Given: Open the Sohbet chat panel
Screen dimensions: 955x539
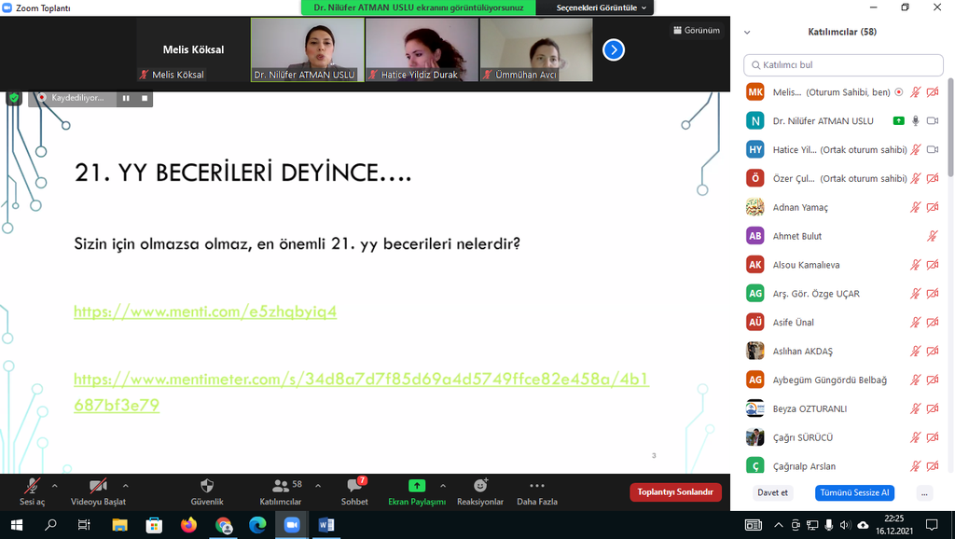Looking at the screenshot, I should pos(354,486).
